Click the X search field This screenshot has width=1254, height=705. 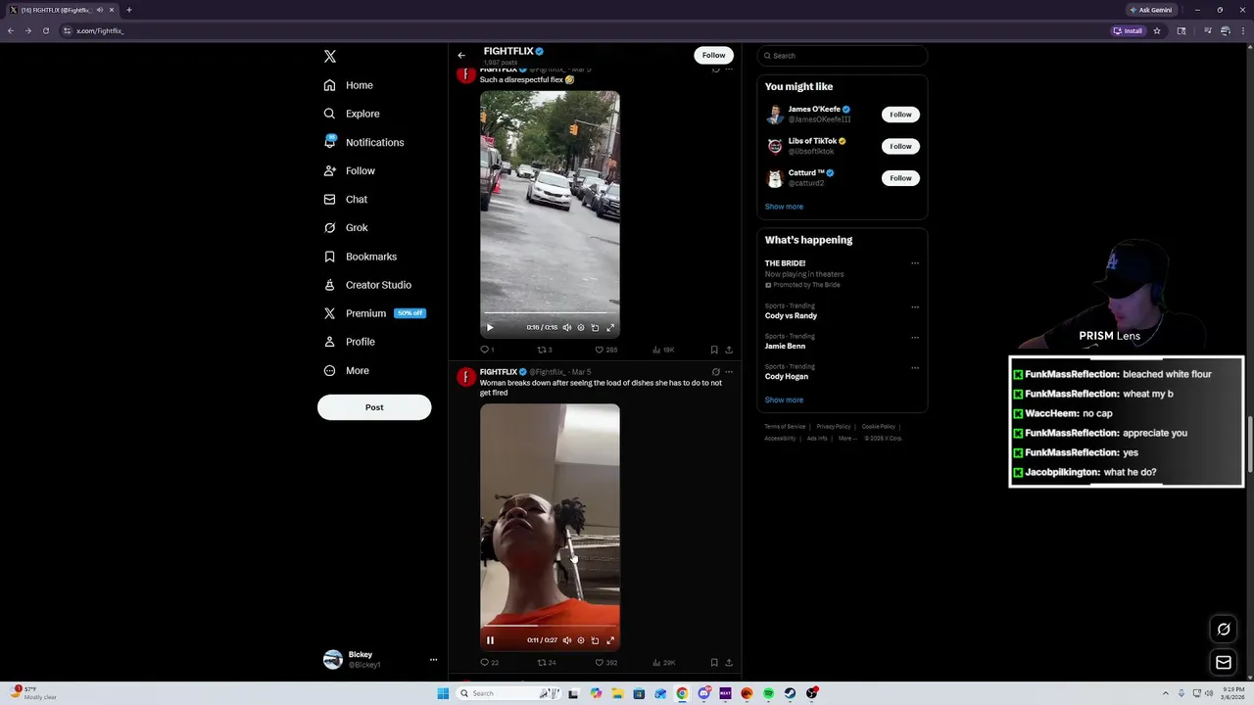842,56
